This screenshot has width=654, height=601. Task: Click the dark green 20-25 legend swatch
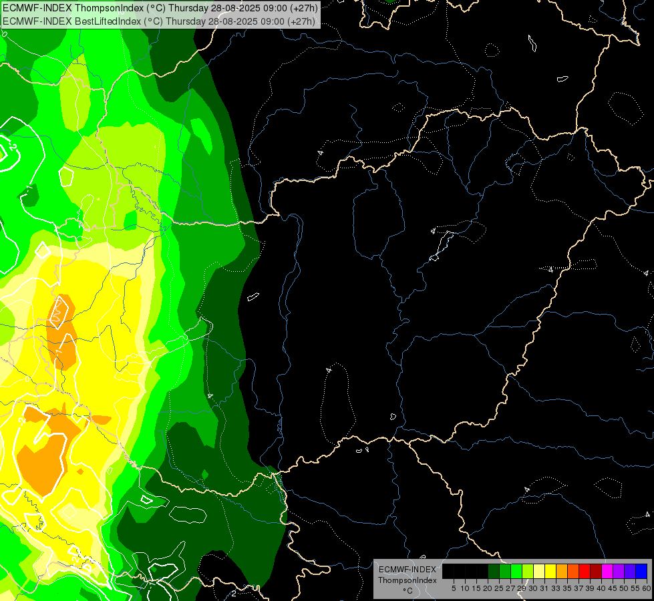(494, 571)
